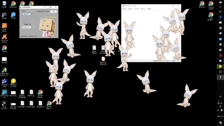Open Task View on the taskbar
224x126 pixels.
tap(220, 12)
